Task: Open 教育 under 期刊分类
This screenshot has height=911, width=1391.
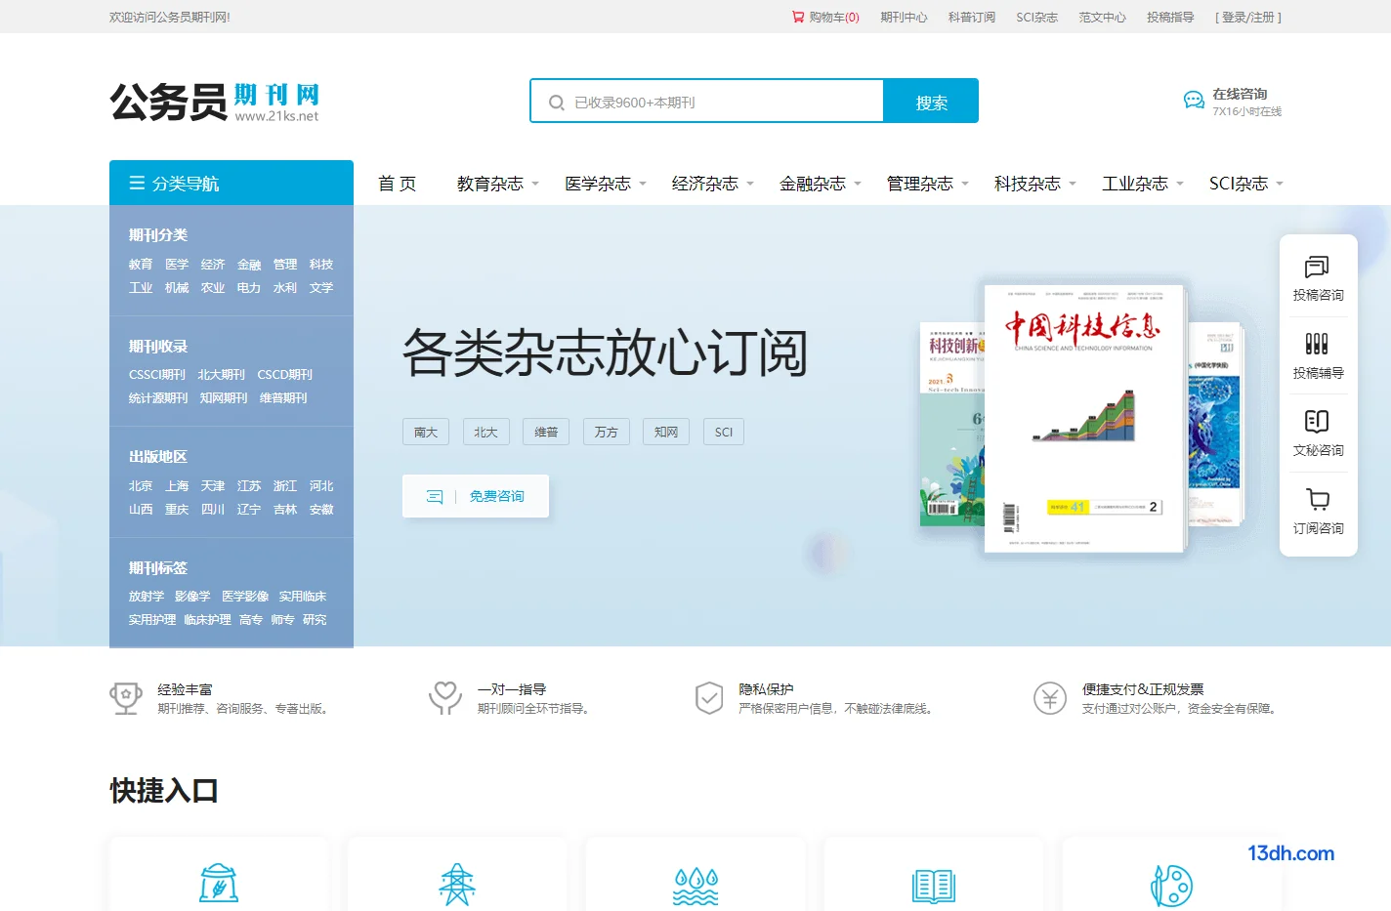Action: click(x=141, y=265)
